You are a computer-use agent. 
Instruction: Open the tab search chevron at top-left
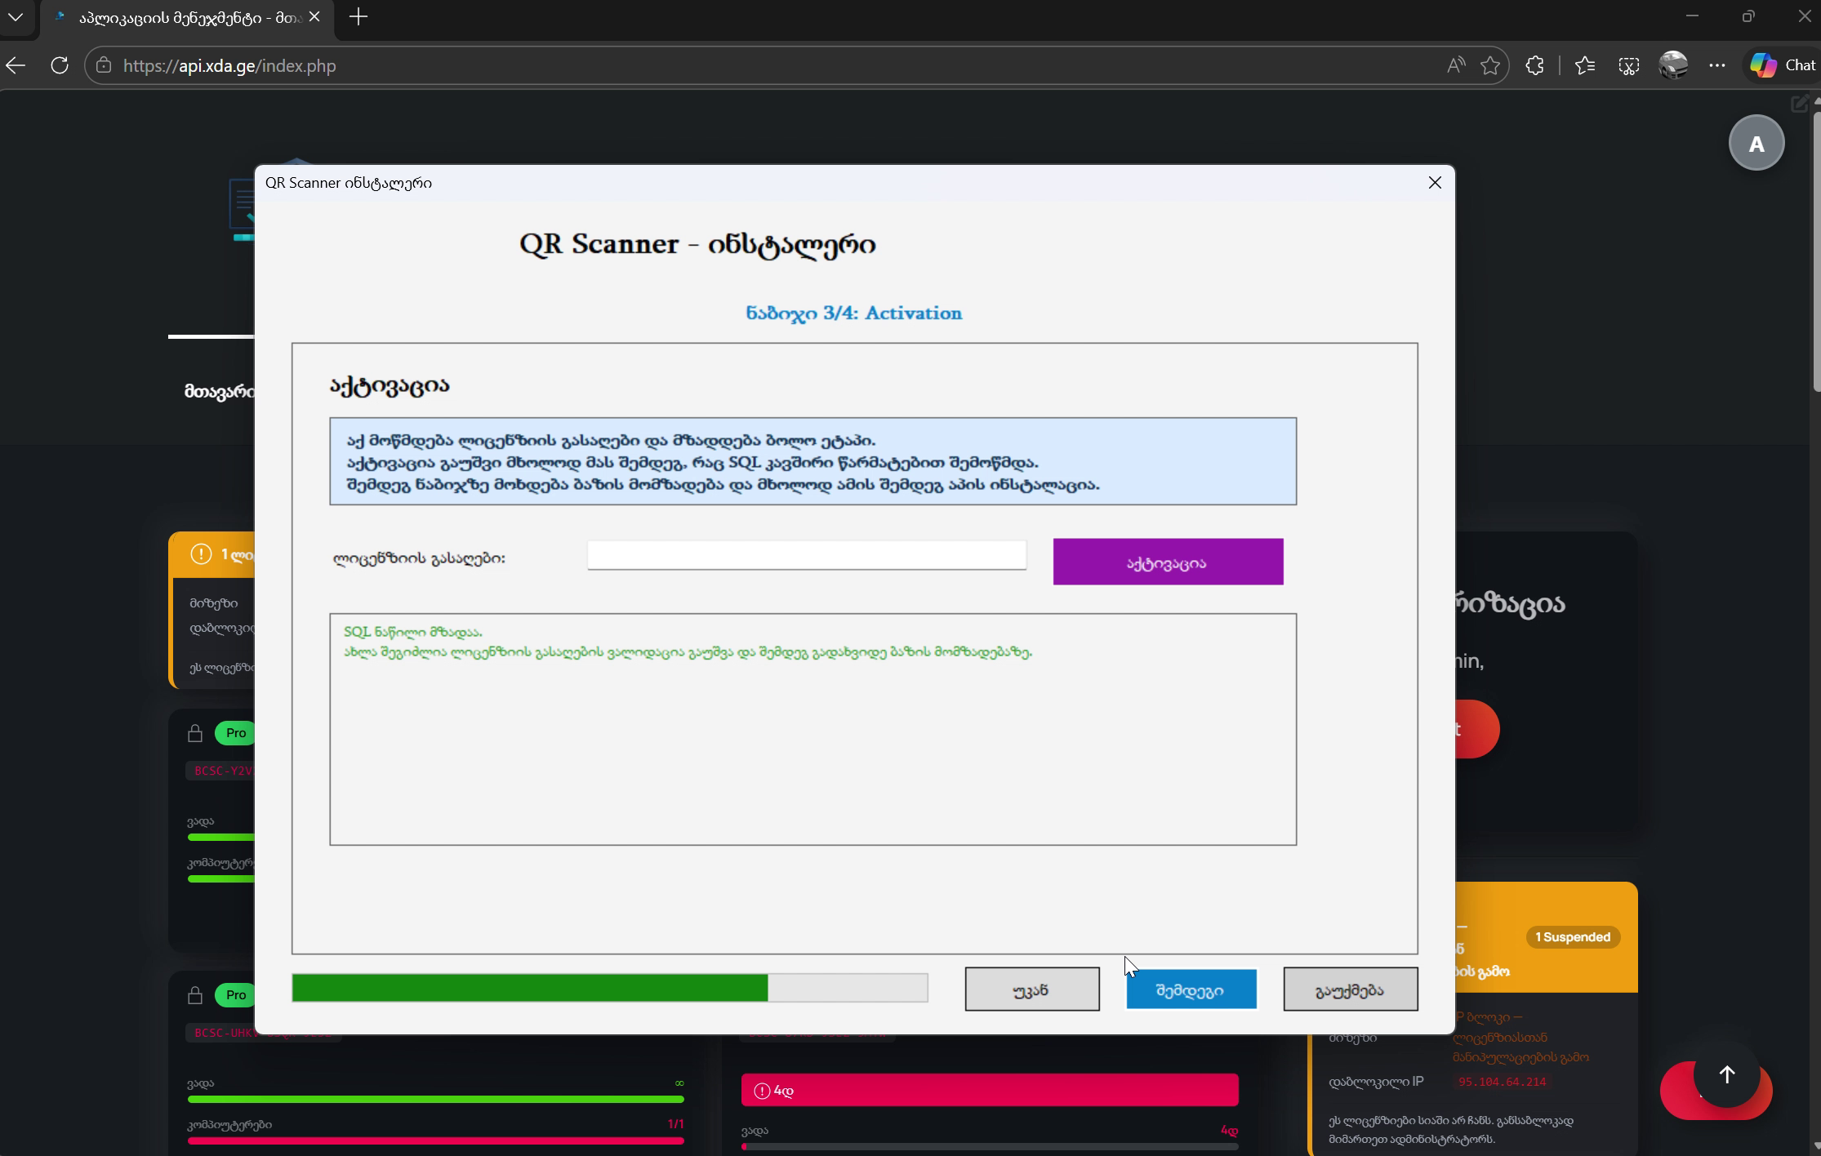16,17
